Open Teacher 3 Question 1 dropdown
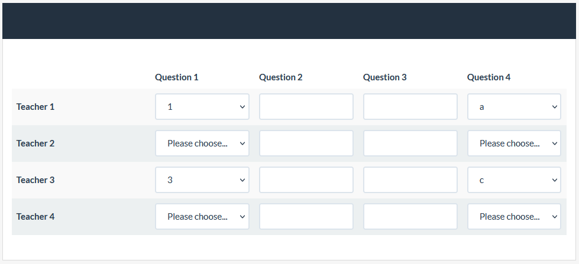 pos(202,180)
